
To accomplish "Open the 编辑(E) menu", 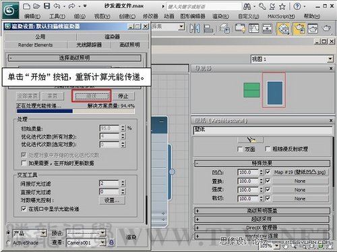I will [x=32, y=16].
